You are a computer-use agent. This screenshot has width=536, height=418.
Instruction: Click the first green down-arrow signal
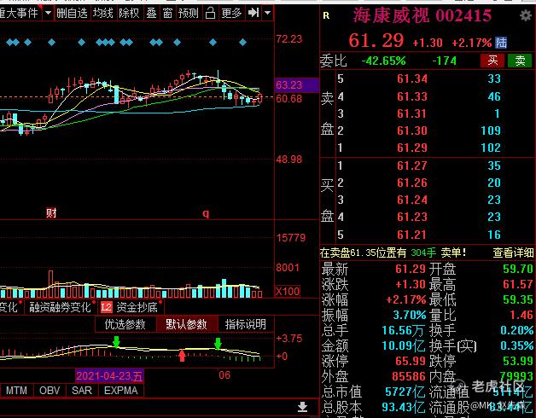[x=116, y=342]
